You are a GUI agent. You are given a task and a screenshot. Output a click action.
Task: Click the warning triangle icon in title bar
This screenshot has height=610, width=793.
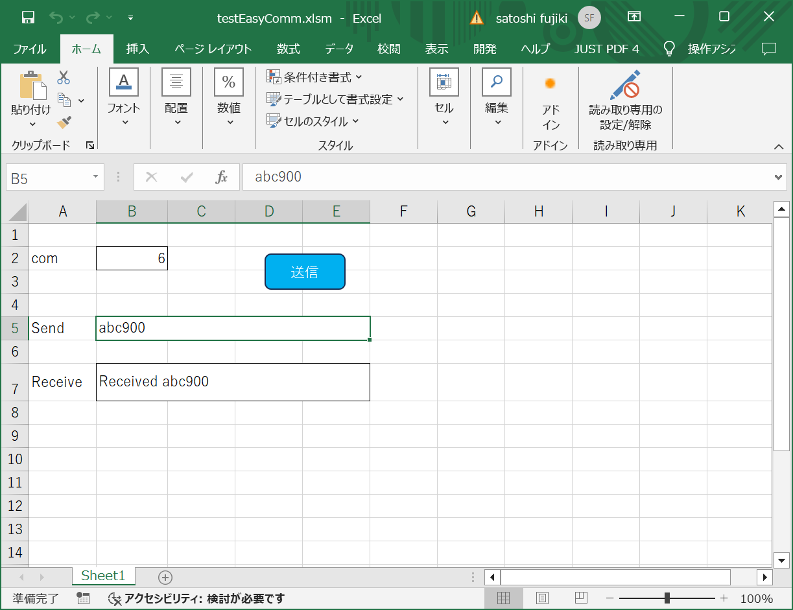pos(477,18)
